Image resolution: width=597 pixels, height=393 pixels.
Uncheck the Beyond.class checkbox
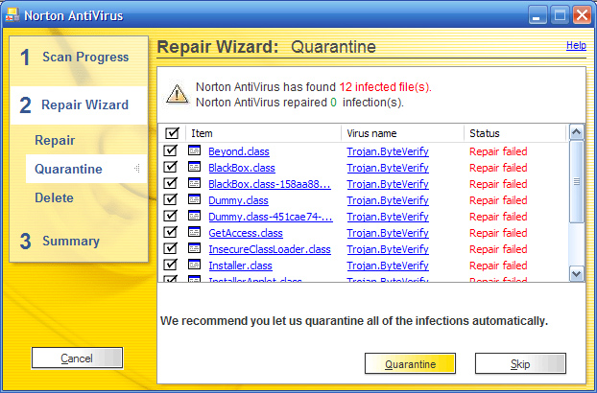tap(170, 150)
